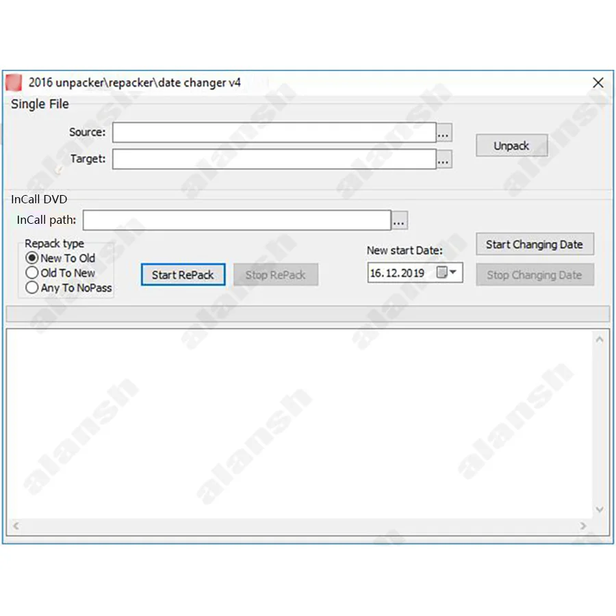
Task: Click the Repack type label
Action: 54,244
